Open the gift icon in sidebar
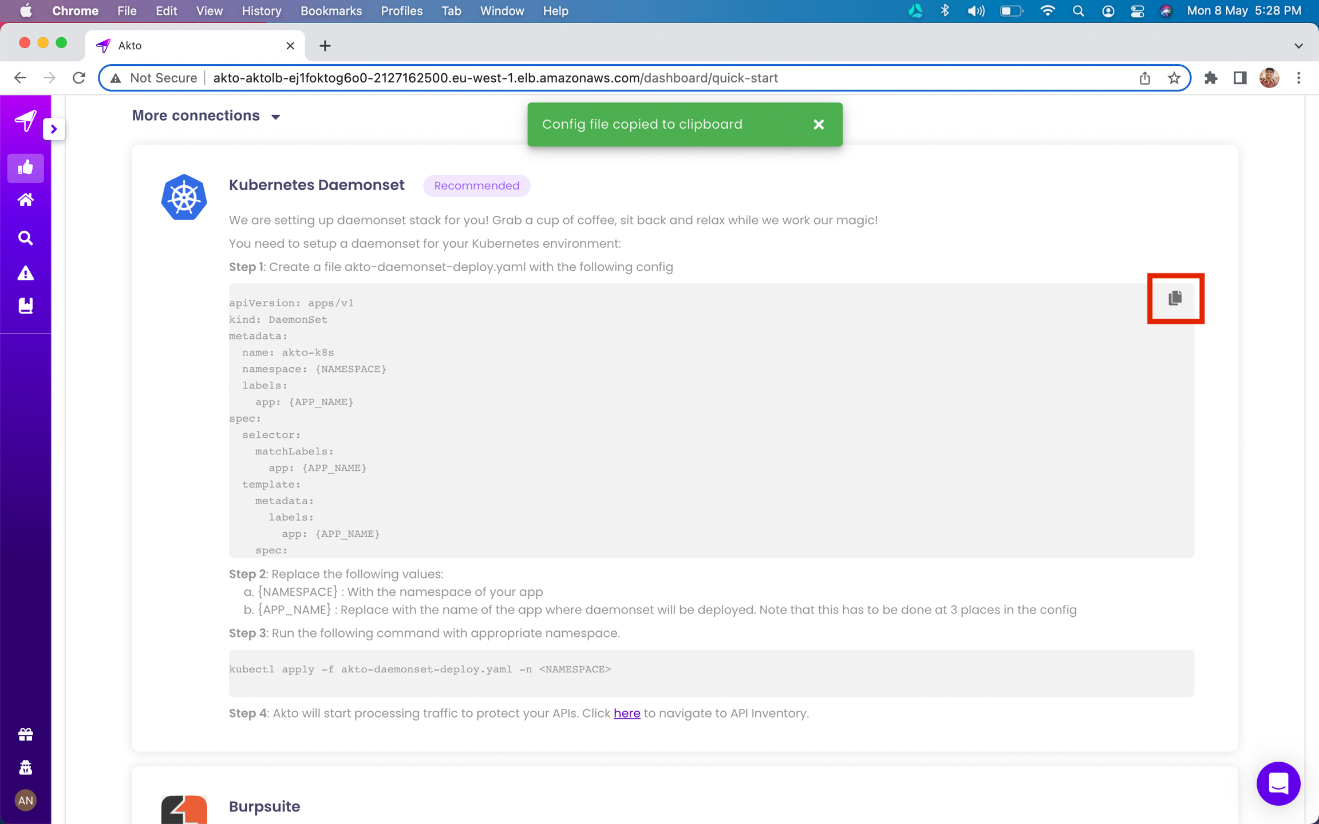1319x824 pixels. (25, 734)
